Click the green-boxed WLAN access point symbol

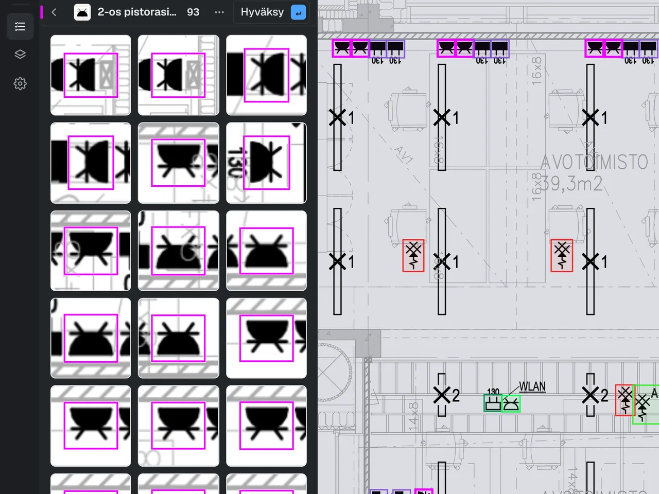[511, 403]
